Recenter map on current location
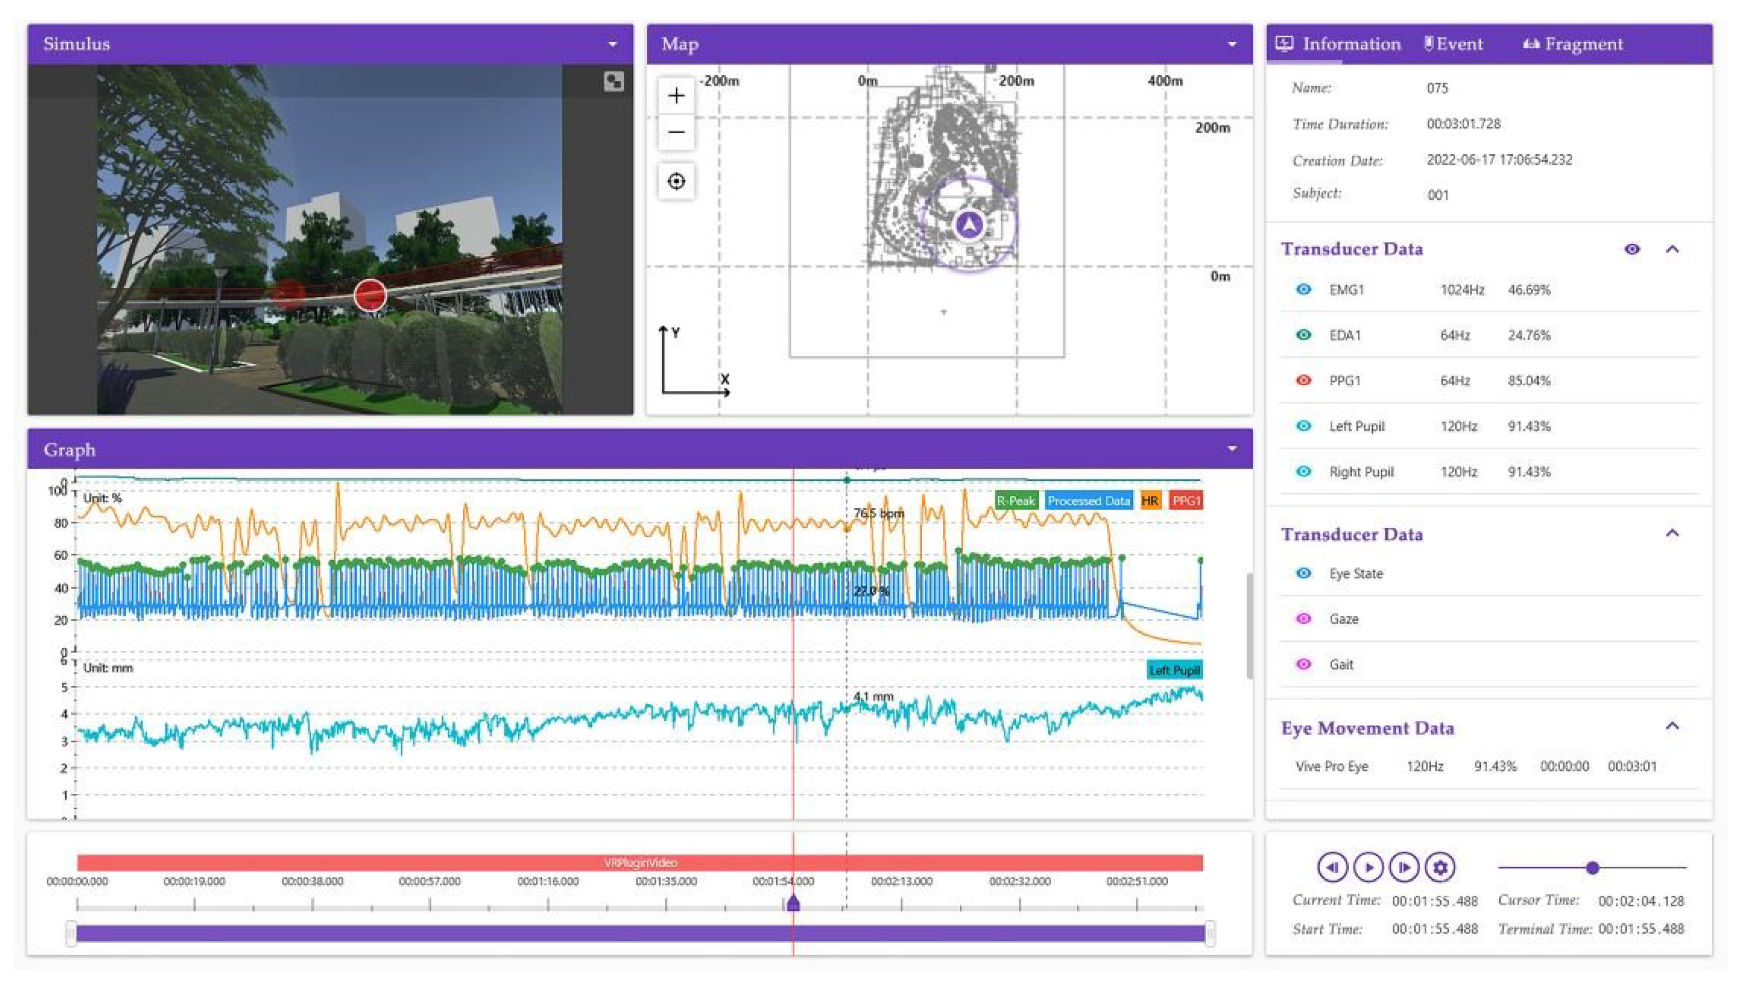This screenshot has height=982, width=1737. [676, 181]
